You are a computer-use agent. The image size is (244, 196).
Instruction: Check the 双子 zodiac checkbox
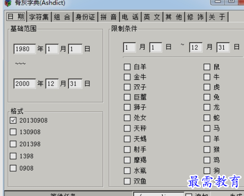tap(127, 87)
